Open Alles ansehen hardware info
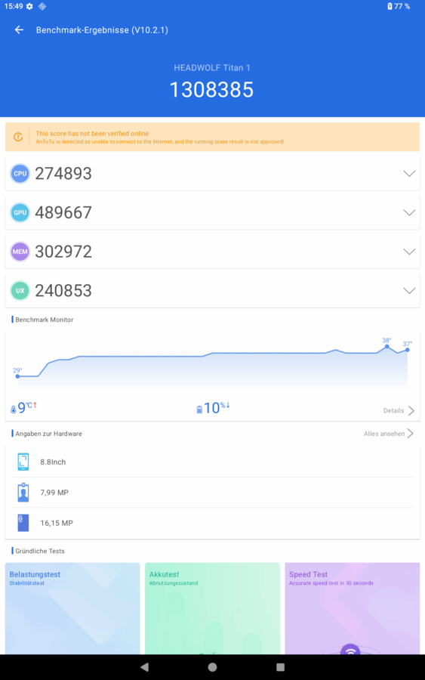425x680 pixels. tap(388, 434)
